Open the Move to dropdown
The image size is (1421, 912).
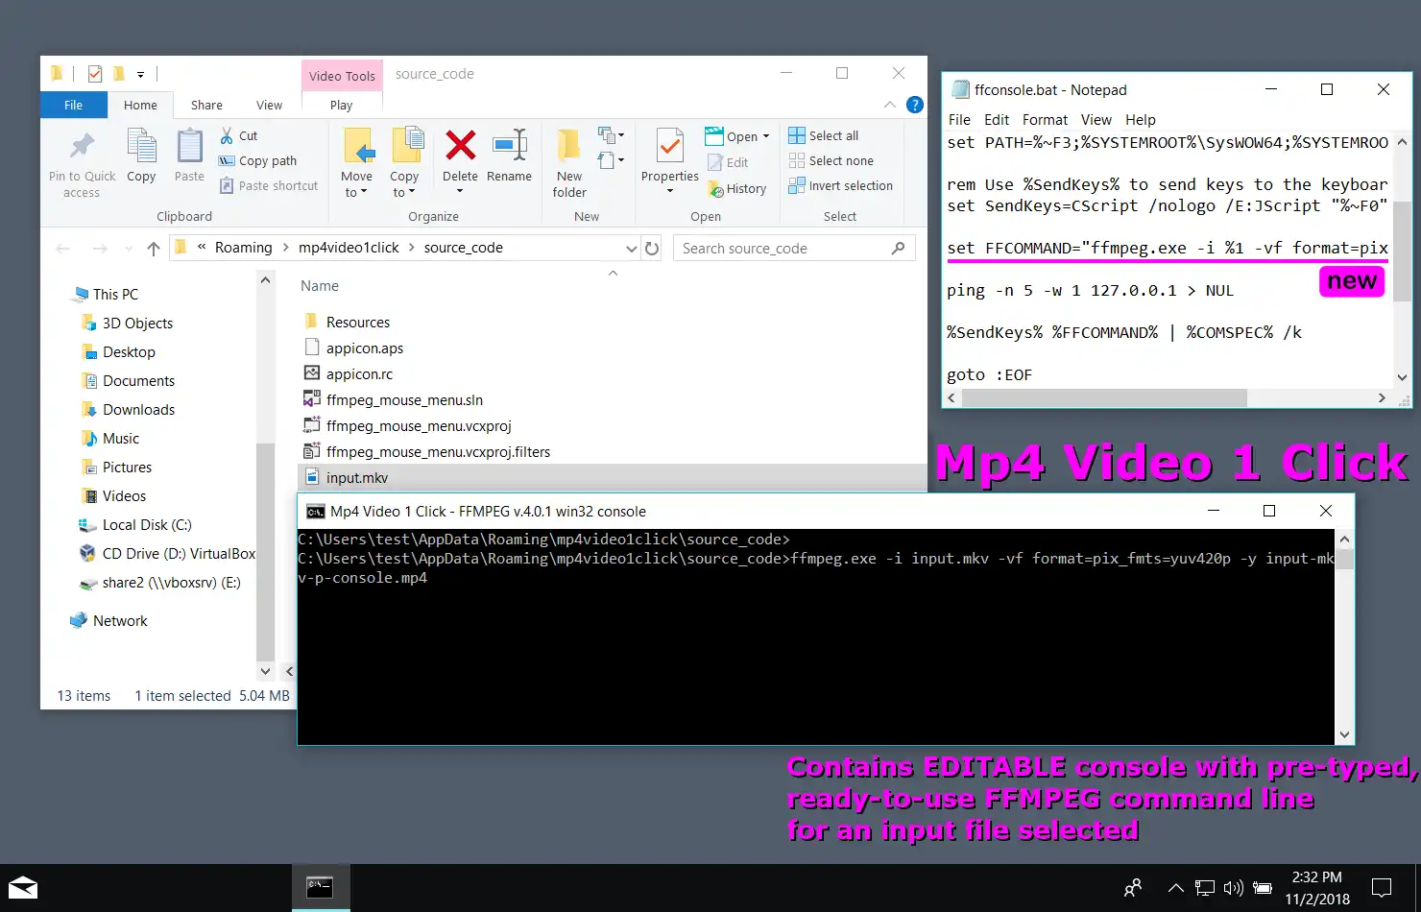(356, 184)
